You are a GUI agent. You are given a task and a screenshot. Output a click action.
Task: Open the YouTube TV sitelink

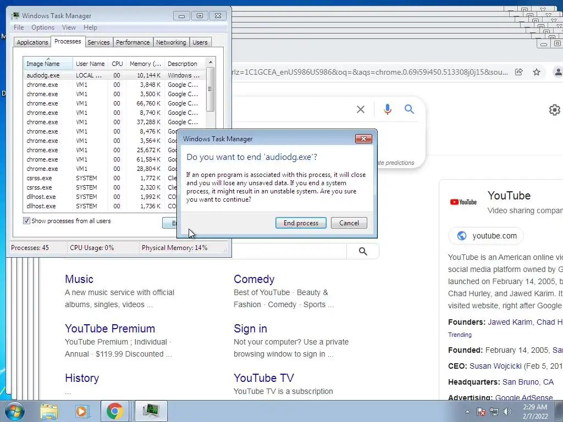click(x=263, y=378)
